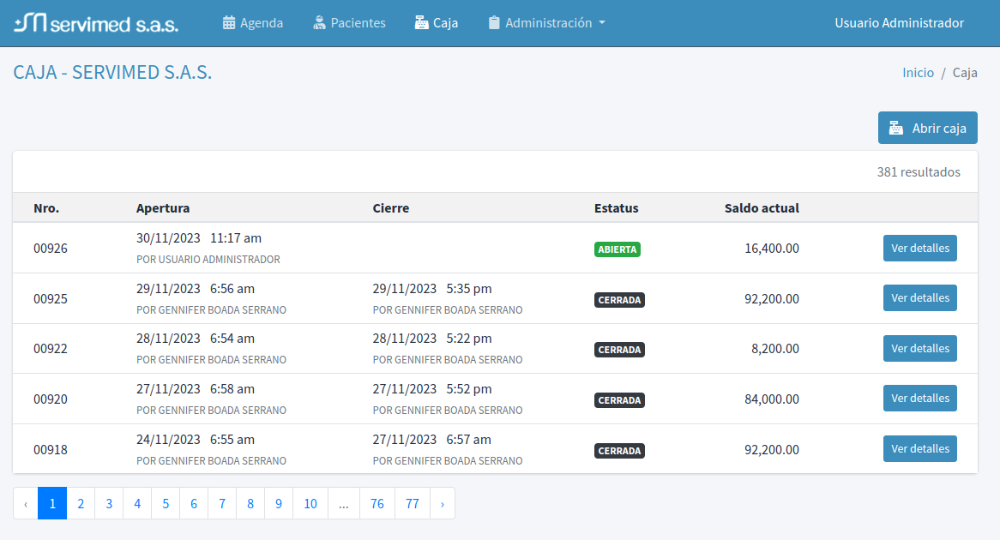
Task: View details for caja 00925
Action: click(x=919, y=298)
